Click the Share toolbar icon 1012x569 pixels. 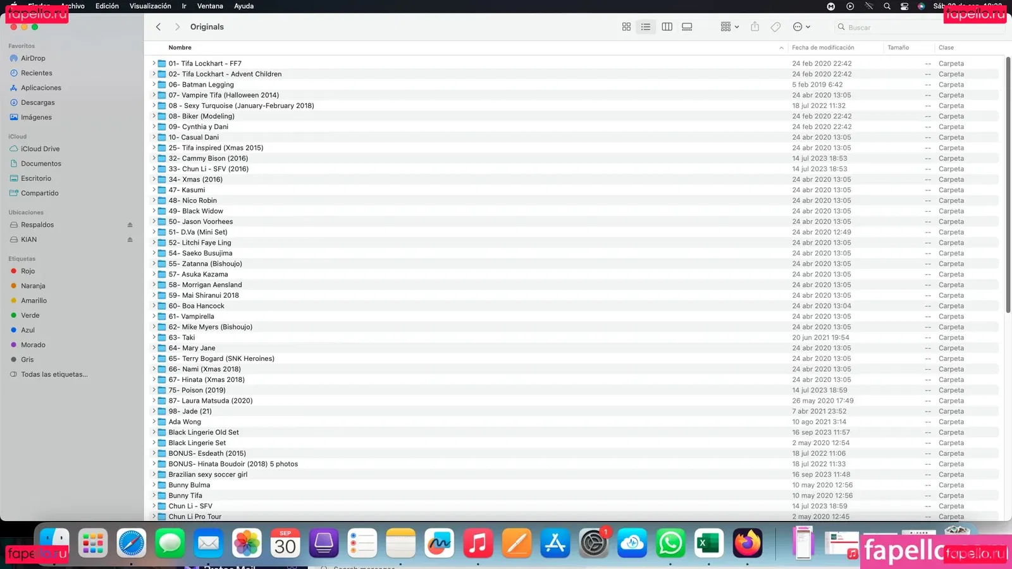tap(755, 27)
